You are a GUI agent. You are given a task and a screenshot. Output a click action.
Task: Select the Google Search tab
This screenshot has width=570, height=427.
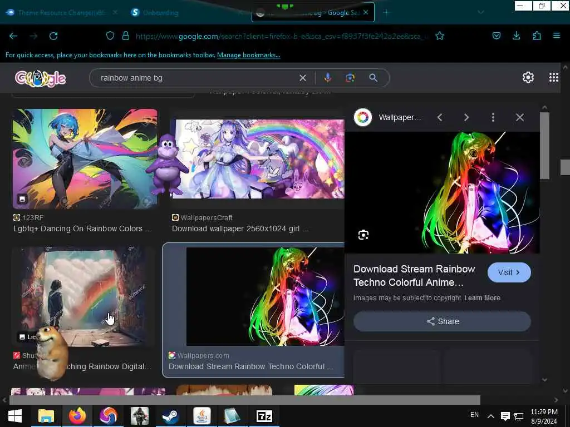click(313, 13)
